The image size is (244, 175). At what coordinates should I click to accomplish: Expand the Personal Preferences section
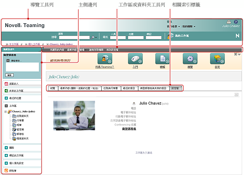coord(6,163)
